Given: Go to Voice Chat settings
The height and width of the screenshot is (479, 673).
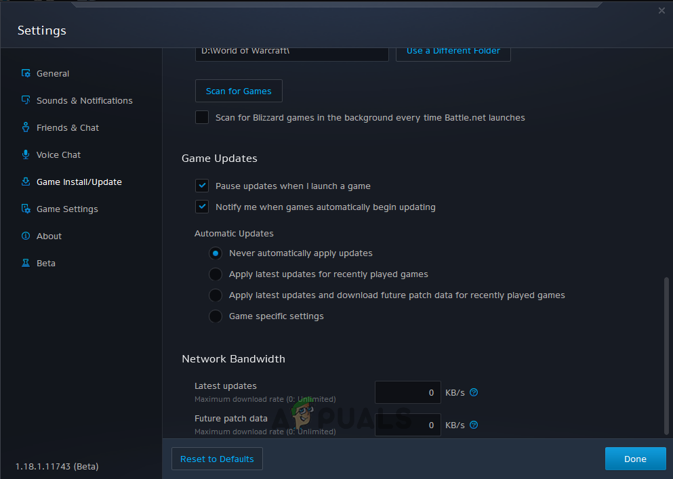Looking at the screenshot, I should pos(58,154).
